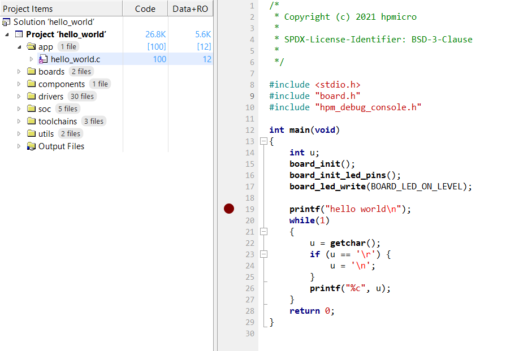Select the Output Files label
Viewport: 506px width, 351px height.
(61, 146)
